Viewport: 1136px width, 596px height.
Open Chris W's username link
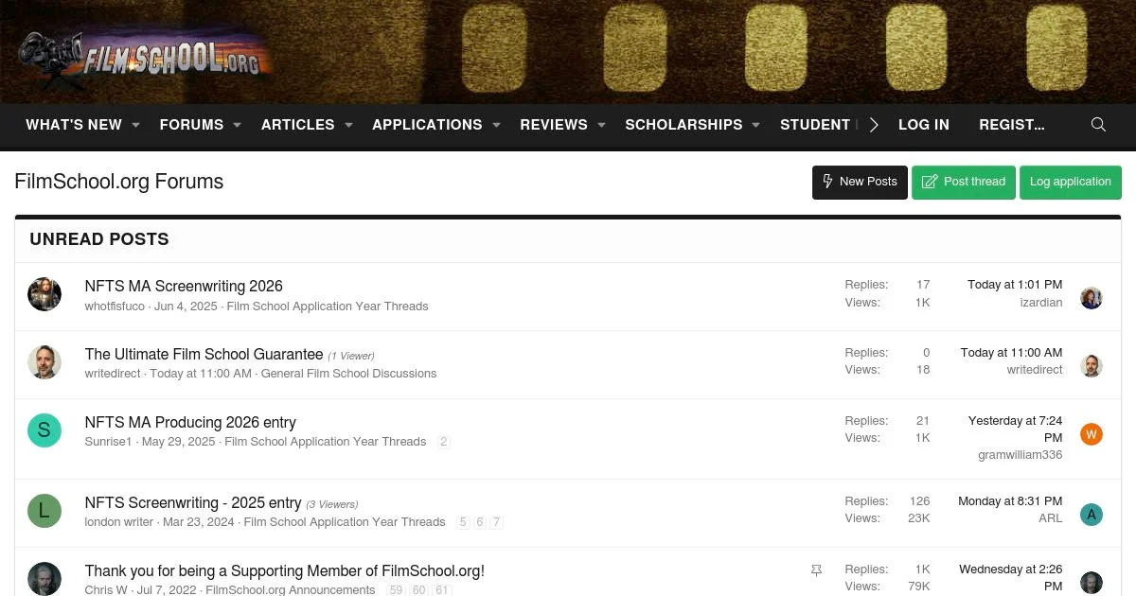pyautogui.click(x=106, y=590)
